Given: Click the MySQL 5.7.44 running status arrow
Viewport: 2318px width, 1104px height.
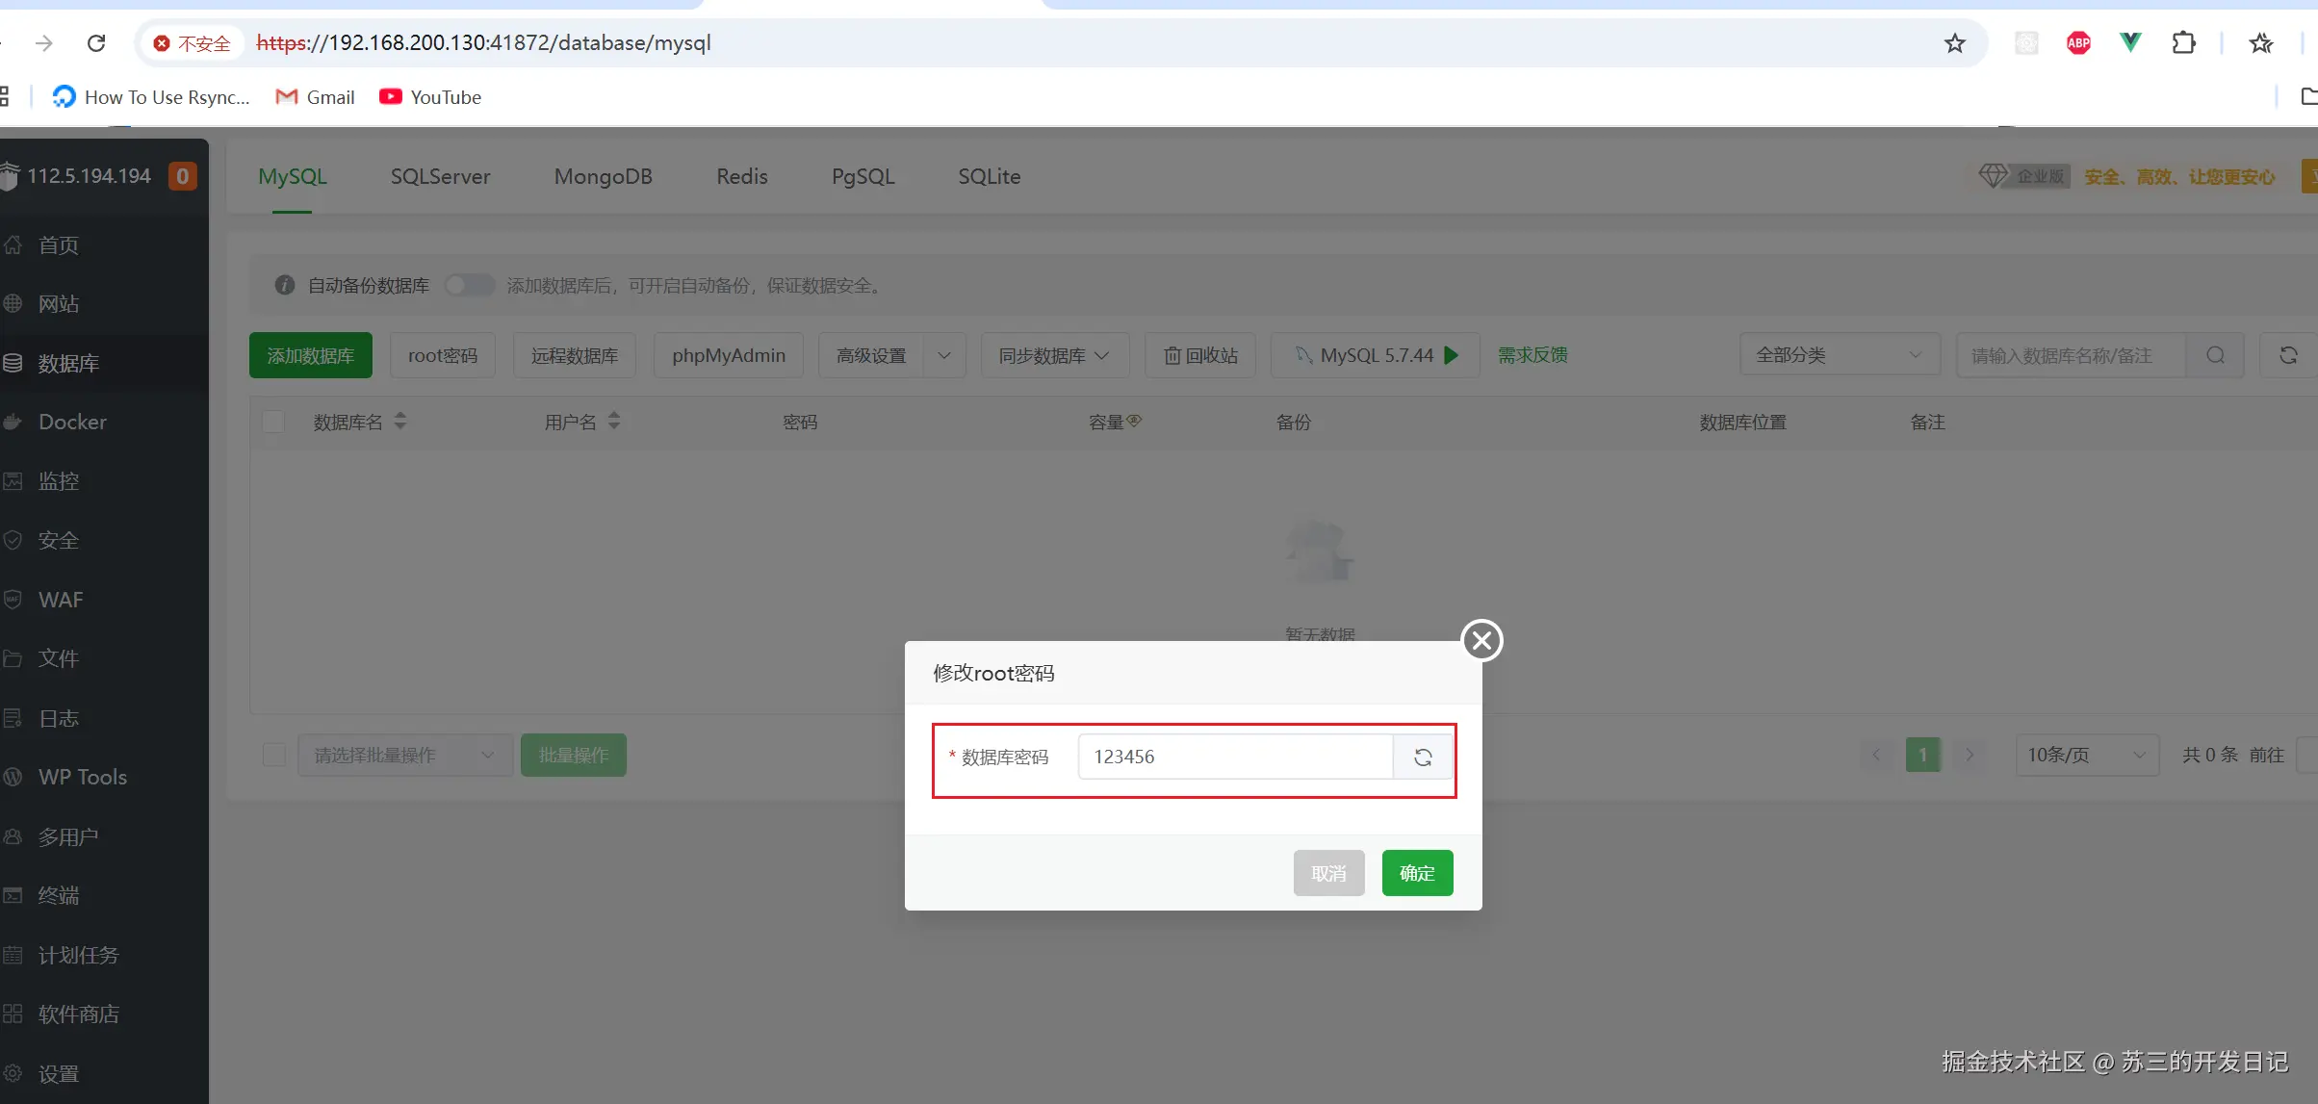Looking at the screenshot, I should coord(1452,355).
